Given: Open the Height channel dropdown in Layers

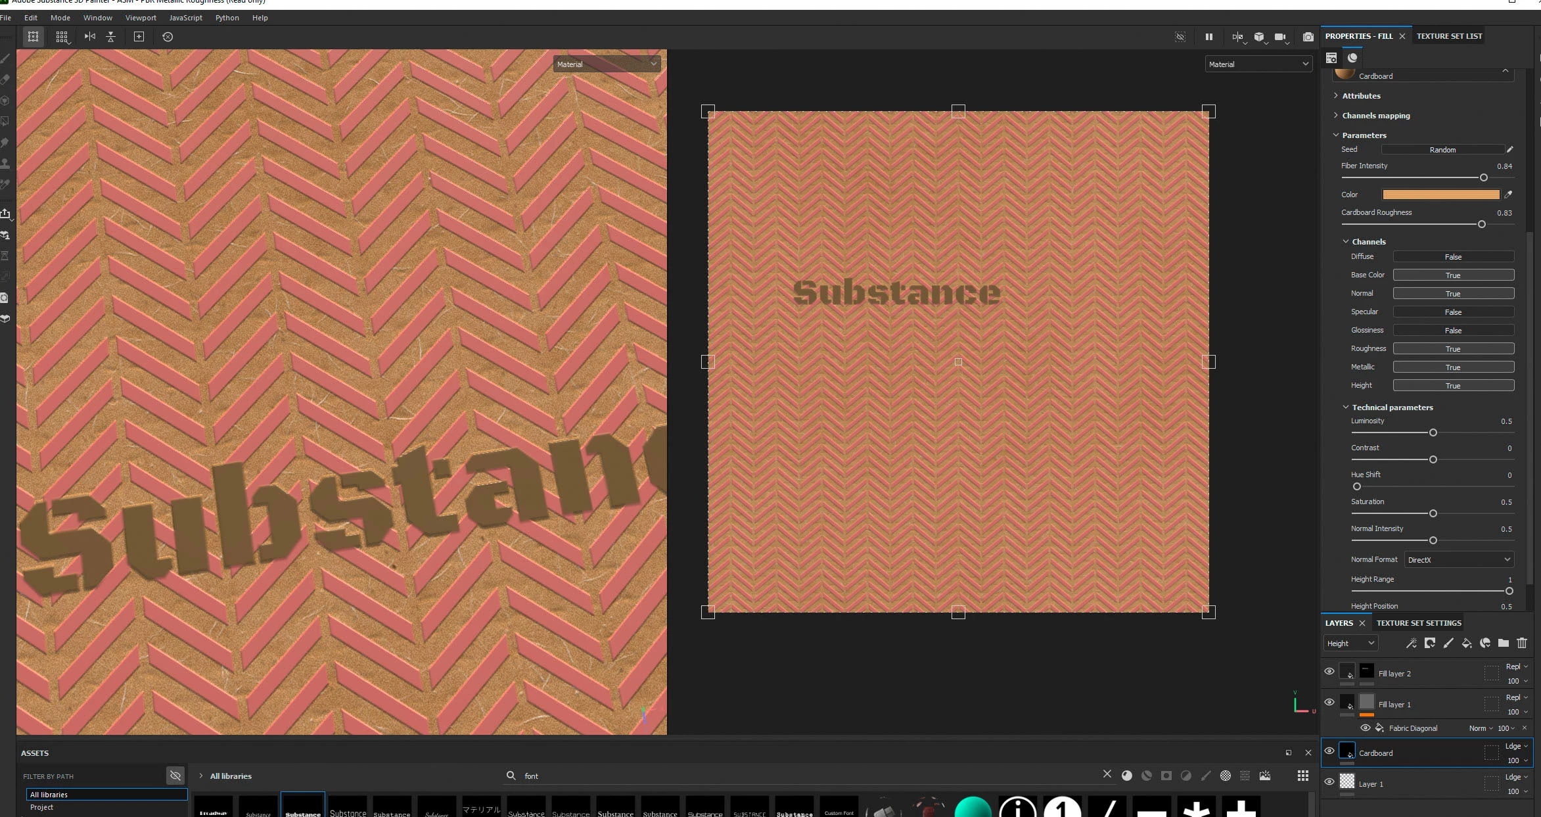Looking at the screenshot, I should [x=1350, y=643].
